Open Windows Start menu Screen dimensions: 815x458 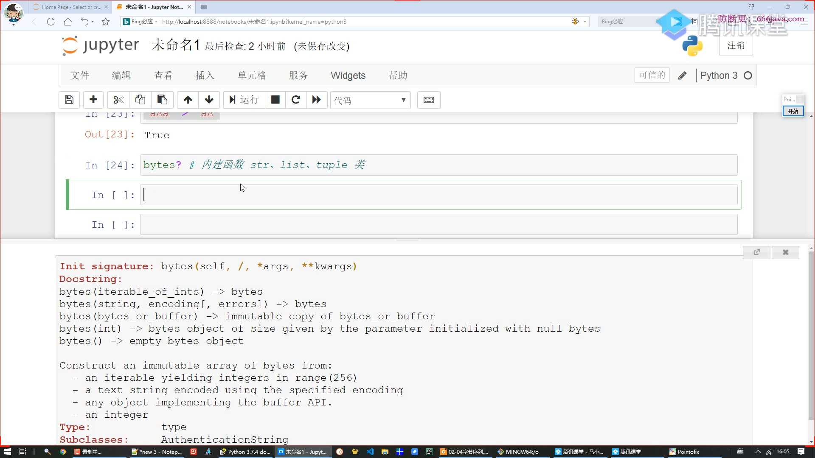7,452
